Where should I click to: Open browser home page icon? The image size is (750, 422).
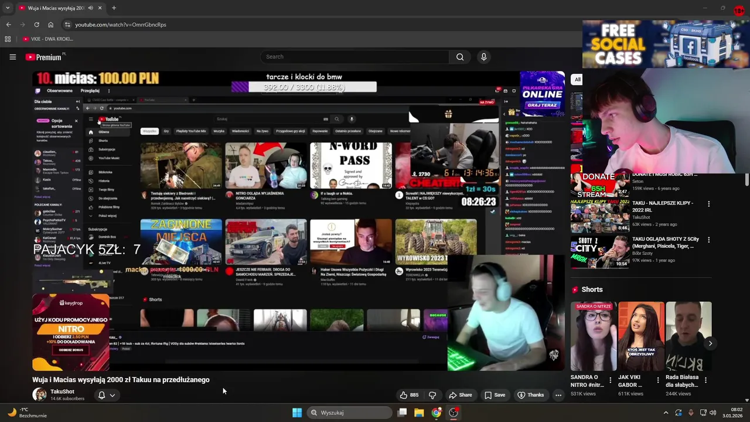[50, 25]
